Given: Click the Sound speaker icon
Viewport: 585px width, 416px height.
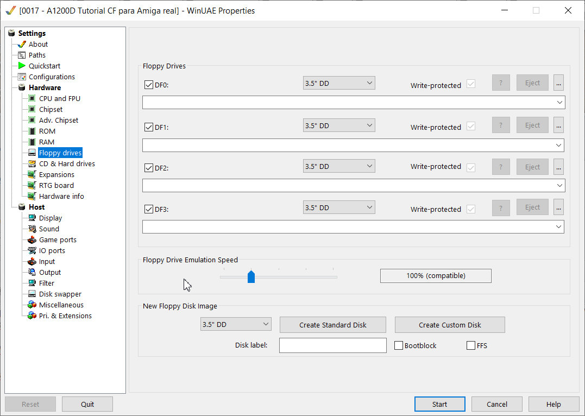Looking at the screenshot, I should tap(32, 229).
